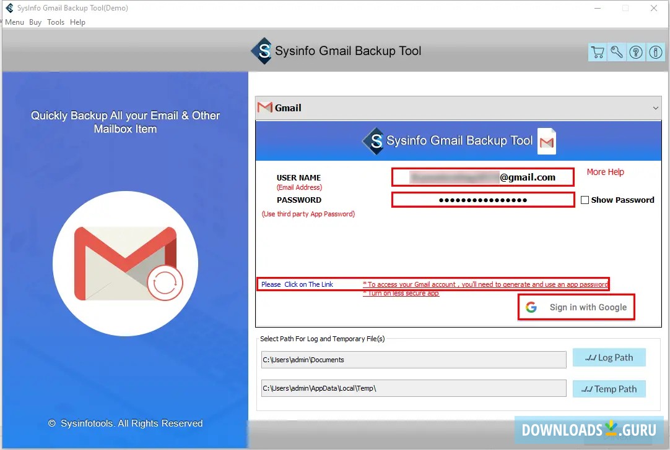This screenshot has height=450, width=670.
Task: Open the Tools menu
Action: click(x=56, y=22)
